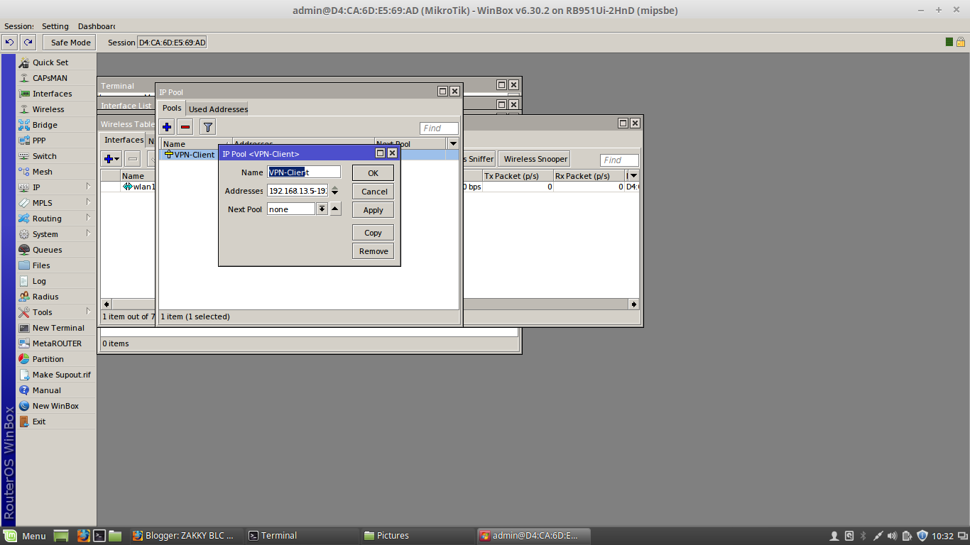Viewport: 970px width, 545px height.
Task: Click Find field in IP Pool window
Action: pyautogui.click(x=439, y=128)
